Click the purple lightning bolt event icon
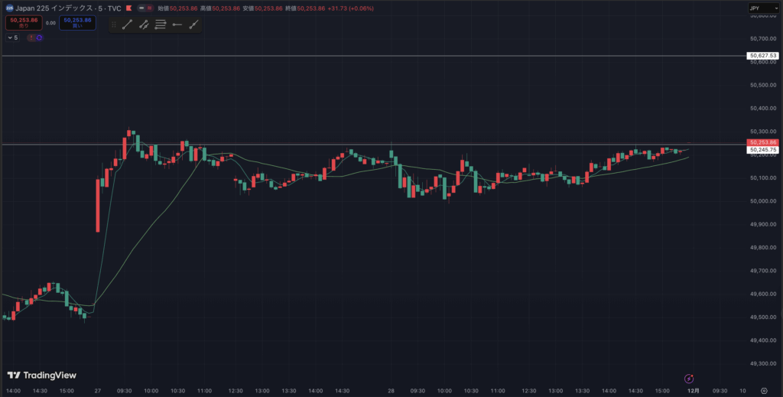This screenshot has height=397, width=783. coord(688,378)
